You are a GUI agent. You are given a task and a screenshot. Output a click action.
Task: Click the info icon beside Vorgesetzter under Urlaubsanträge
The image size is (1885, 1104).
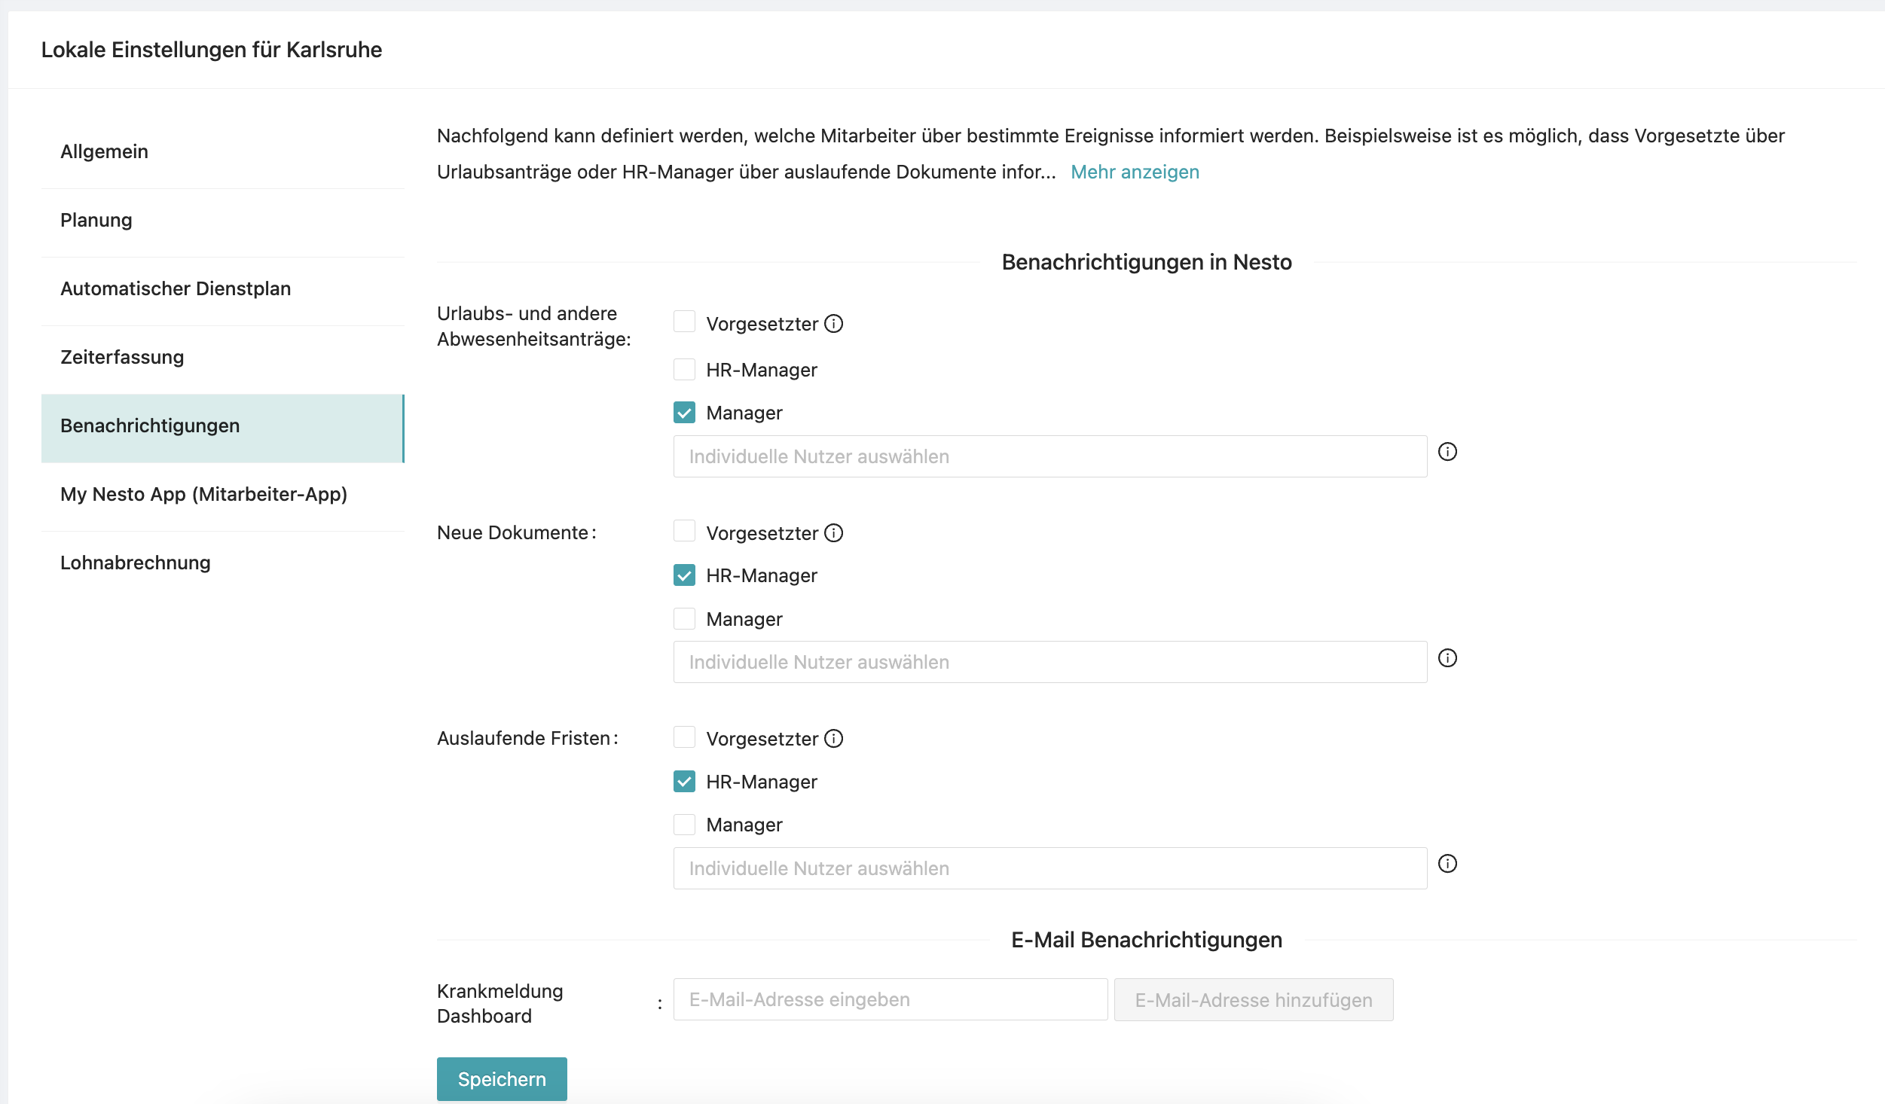pos(833,323)
